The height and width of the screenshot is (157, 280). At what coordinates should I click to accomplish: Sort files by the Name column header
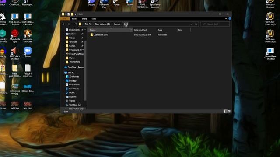tap(109, 30)
